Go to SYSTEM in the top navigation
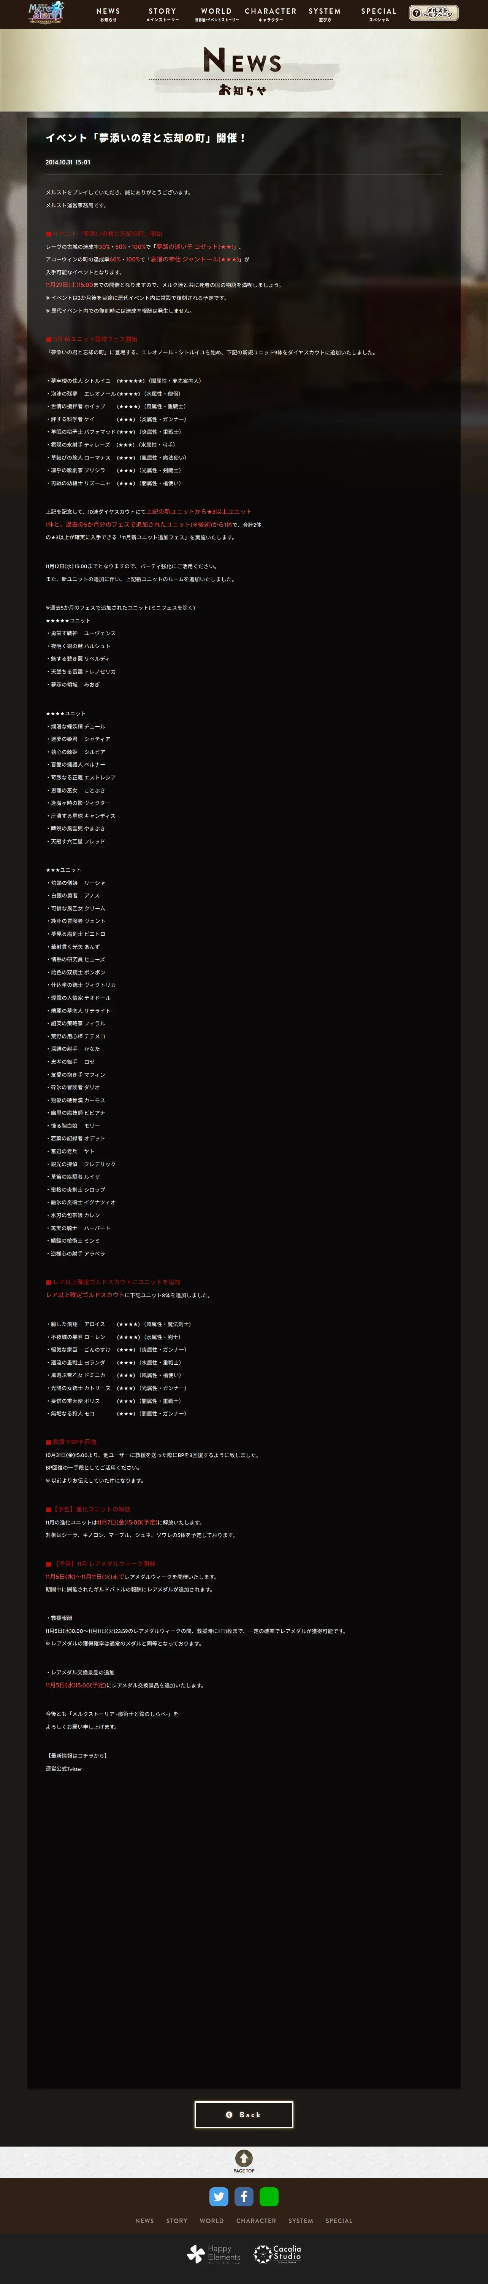488x2284 pixels. [x=324, y=14]
